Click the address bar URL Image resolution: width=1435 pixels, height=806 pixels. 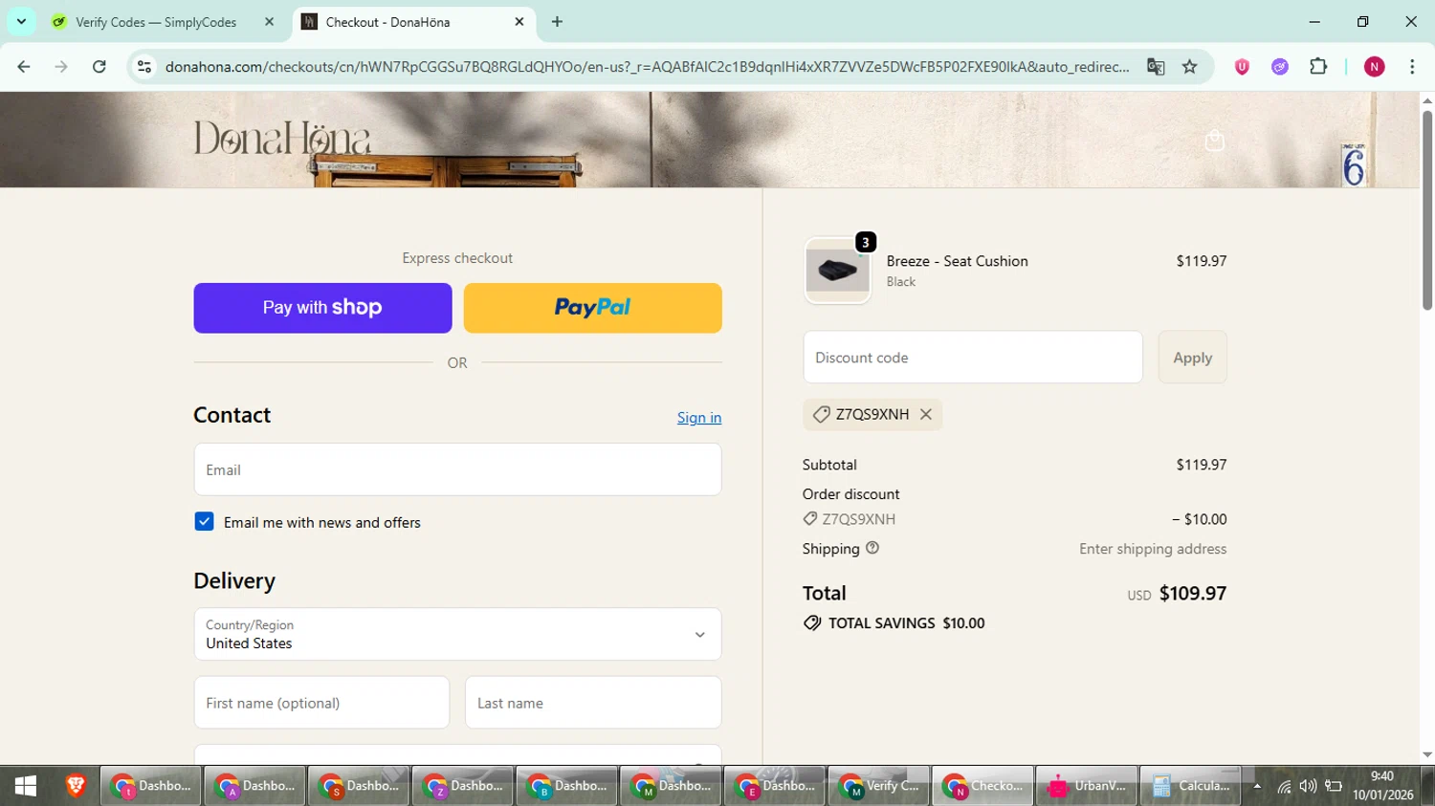pos(647,67)
